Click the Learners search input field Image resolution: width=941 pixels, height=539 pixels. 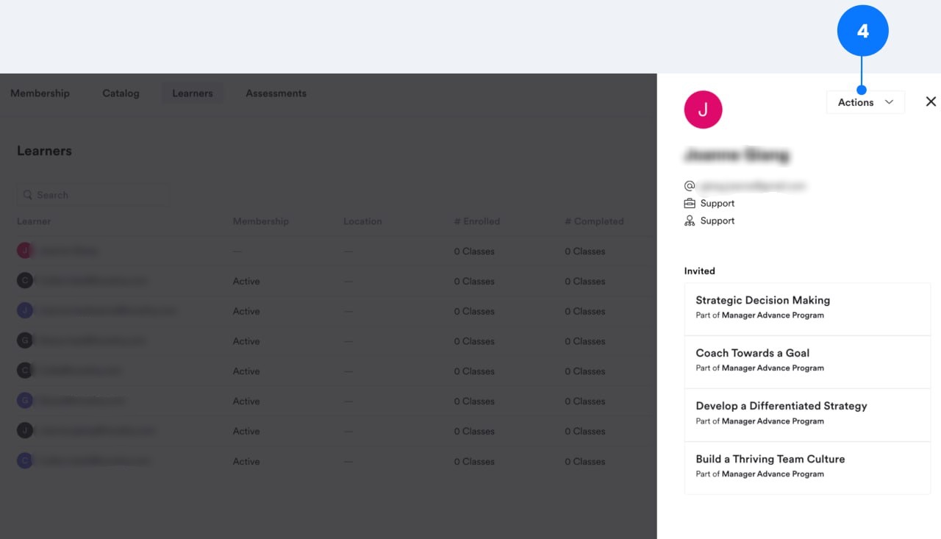(93, 195)
